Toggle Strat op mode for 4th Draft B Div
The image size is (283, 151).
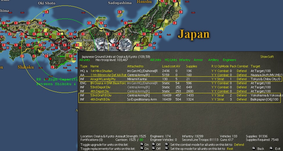click(221, 99)
